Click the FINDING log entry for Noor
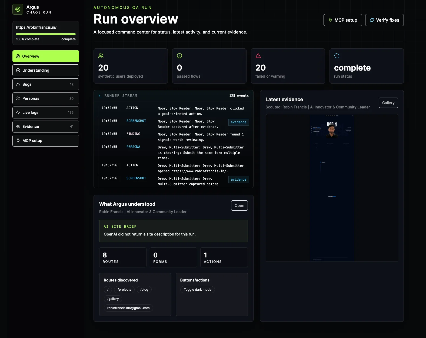The image size is (426, 338). click(174, 137)
